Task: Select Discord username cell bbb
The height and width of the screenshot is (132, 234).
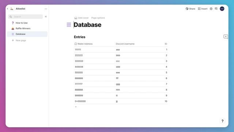Action: 118,55
